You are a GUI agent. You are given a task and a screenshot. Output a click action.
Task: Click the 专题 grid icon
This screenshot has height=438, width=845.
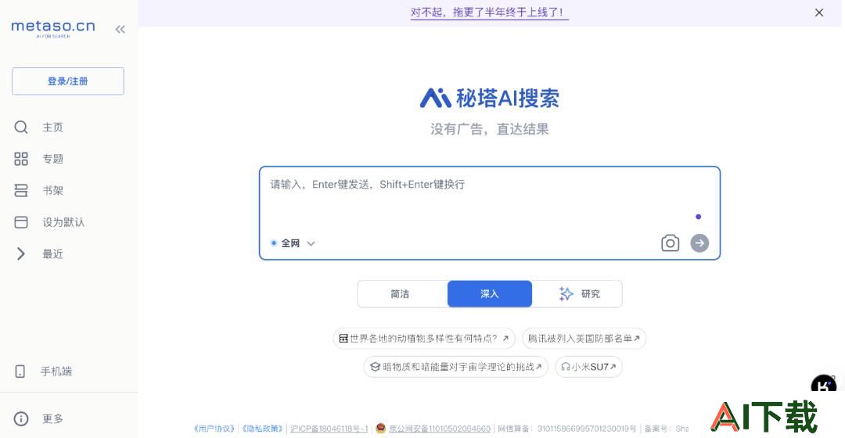(21, 159)
